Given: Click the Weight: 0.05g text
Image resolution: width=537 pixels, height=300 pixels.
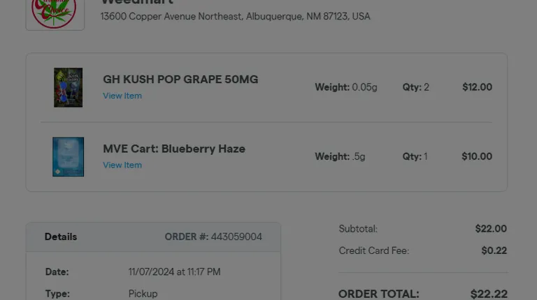Looking at the screenshot, I should click(346, 87).
